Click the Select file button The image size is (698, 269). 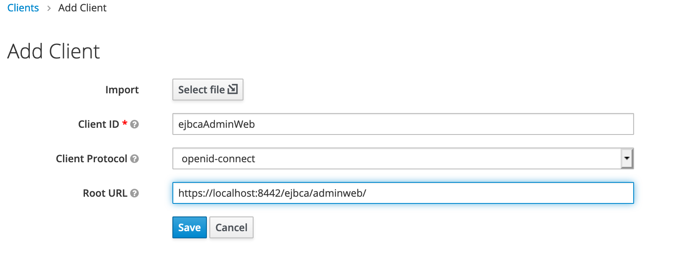pos(207,89)
